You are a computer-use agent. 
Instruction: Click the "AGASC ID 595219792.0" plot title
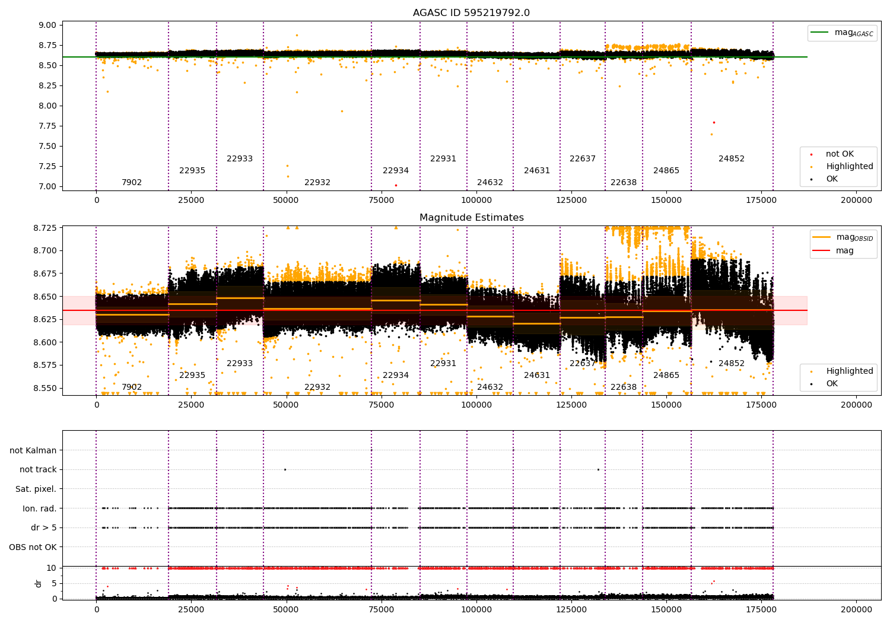(x=472, y=13)
